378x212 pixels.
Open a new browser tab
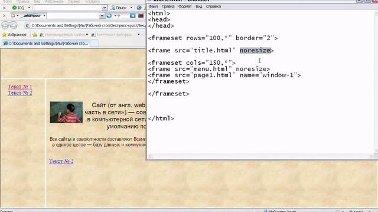coord(94,44)
